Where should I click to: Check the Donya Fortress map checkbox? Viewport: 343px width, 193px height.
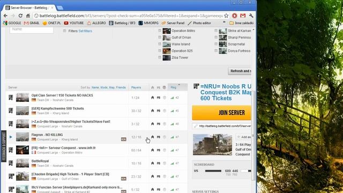point(216,51)
